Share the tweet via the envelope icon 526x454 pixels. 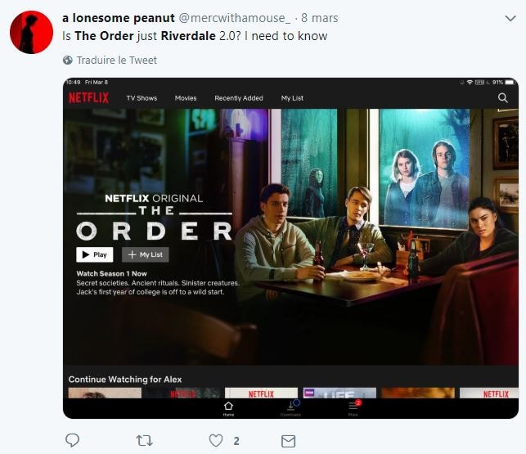click(x=288, y=441)
